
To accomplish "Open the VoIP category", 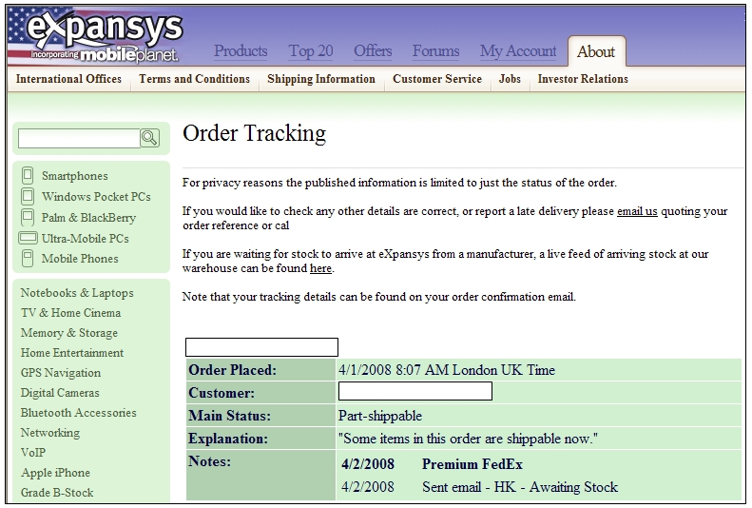I will pyautogui.click(x=33, y=453).
